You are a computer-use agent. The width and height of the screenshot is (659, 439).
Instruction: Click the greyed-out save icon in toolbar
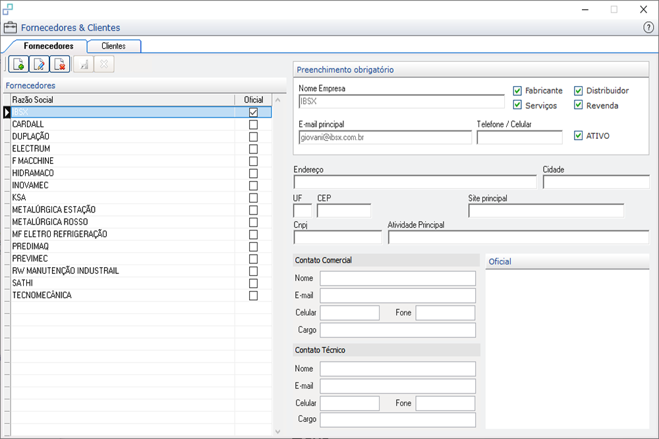84,65
